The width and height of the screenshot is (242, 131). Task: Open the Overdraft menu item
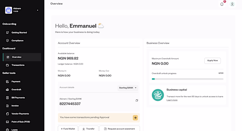tap(16, 89)
